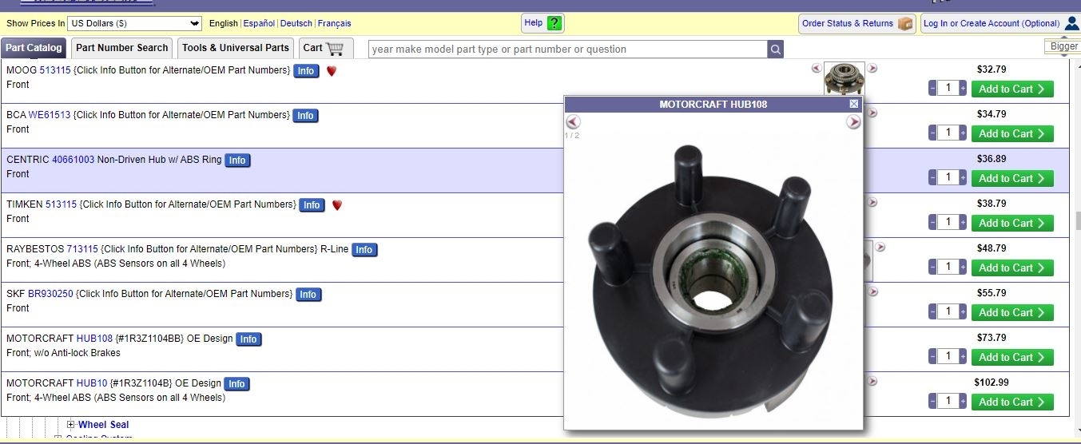The image size is (1081, 444).
Task: Click the next-image arrow on the SKF row
Action: point(872,292)
